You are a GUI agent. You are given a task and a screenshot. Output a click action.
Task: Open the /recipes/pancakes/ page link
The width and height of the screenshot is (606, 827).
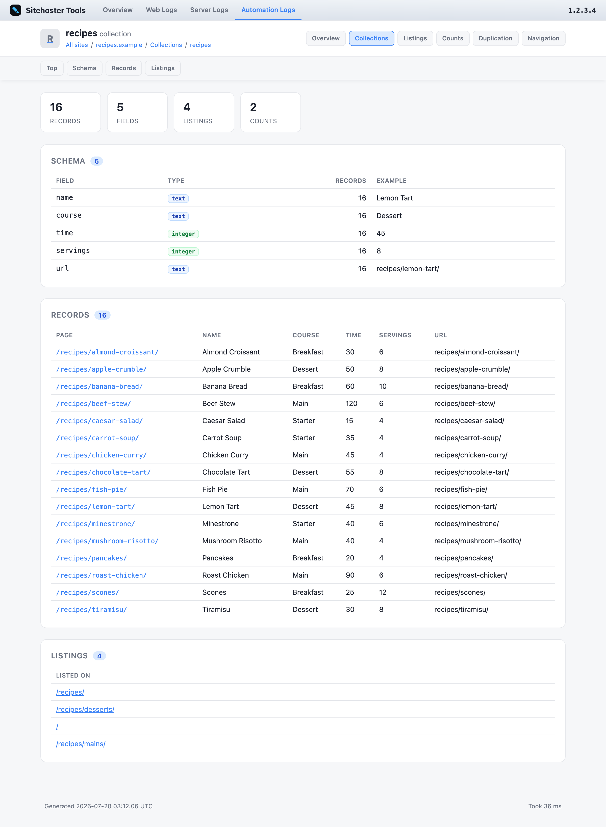coord(91,558)
